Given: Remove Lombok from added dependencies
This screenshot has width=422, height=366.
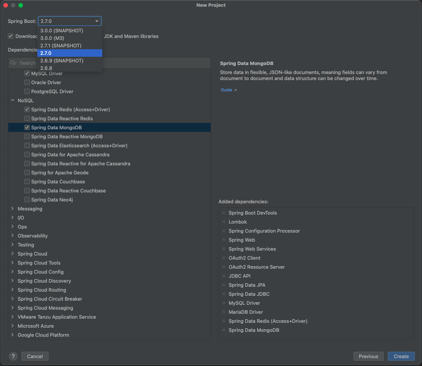Looking at the screenshot, I should coord(224,222).
